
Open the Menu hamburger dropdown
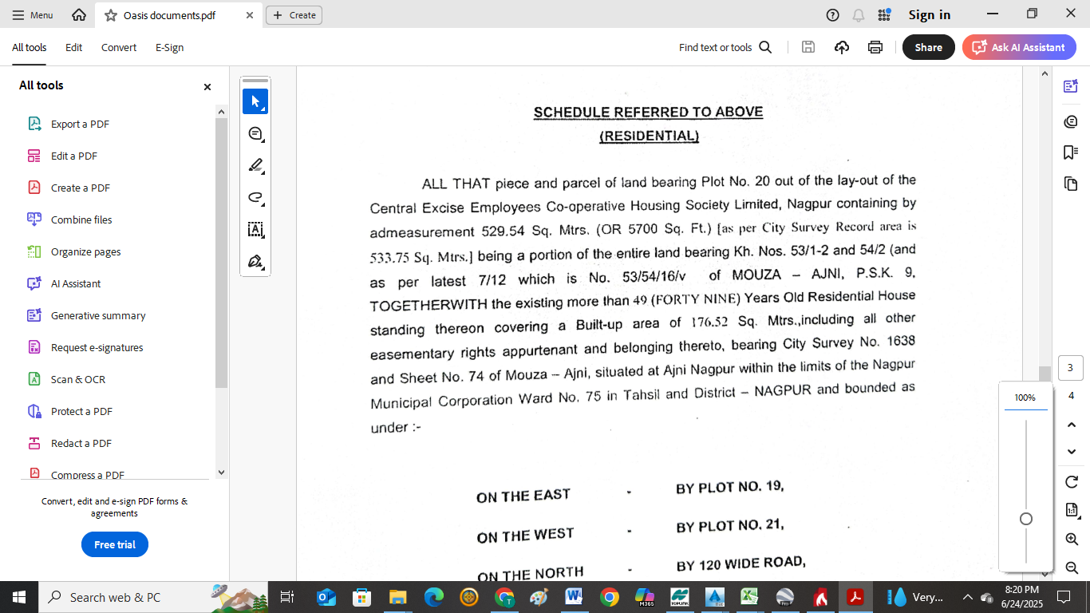[33, 15]
